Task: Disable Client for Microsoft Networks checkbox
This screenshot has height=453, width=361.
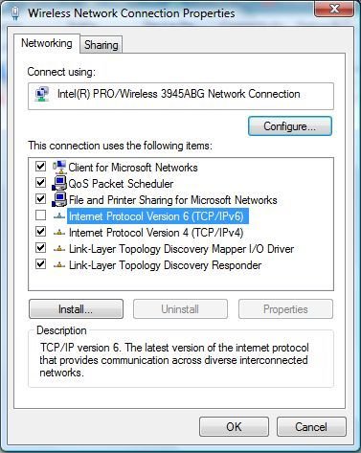Action: (x=40, y=167)
